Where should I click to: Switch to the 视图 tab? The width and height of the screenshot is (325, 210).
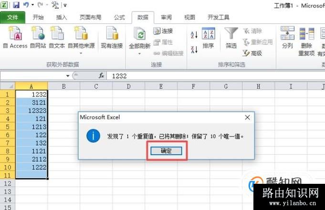pyautogui.click(x=189, y=17)
